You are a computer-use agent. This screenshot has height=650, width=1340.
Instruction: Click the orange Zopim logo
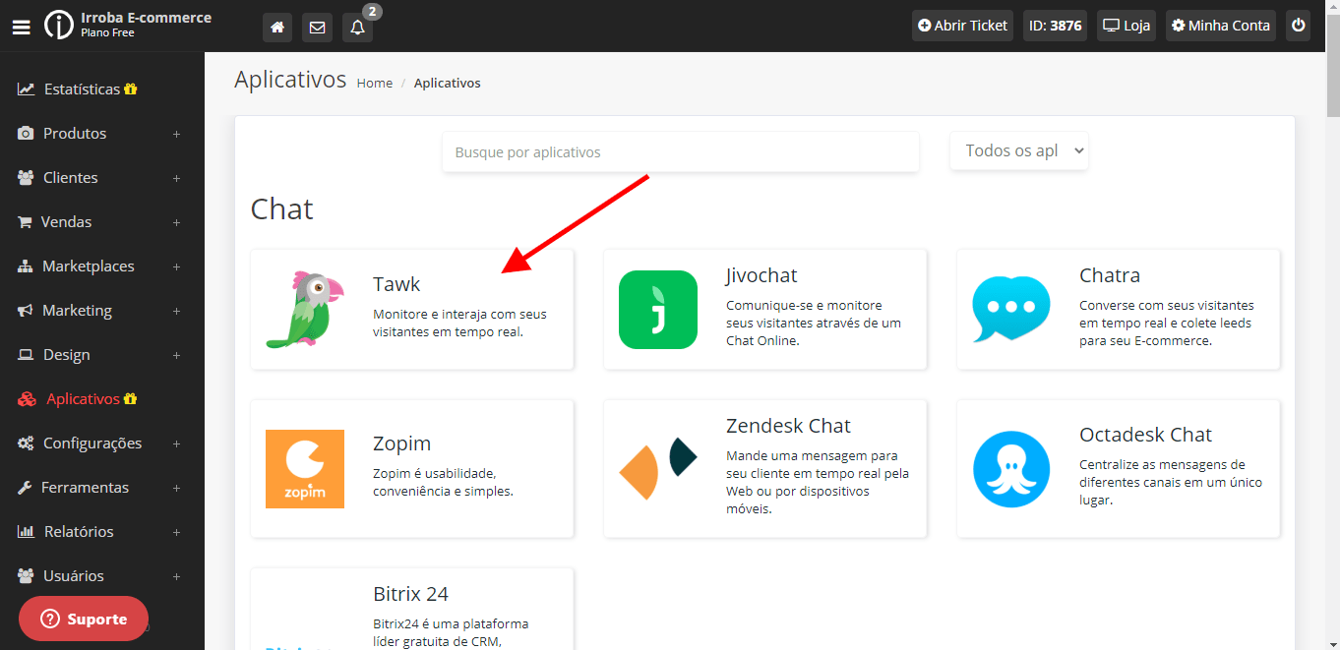[305, 469]
